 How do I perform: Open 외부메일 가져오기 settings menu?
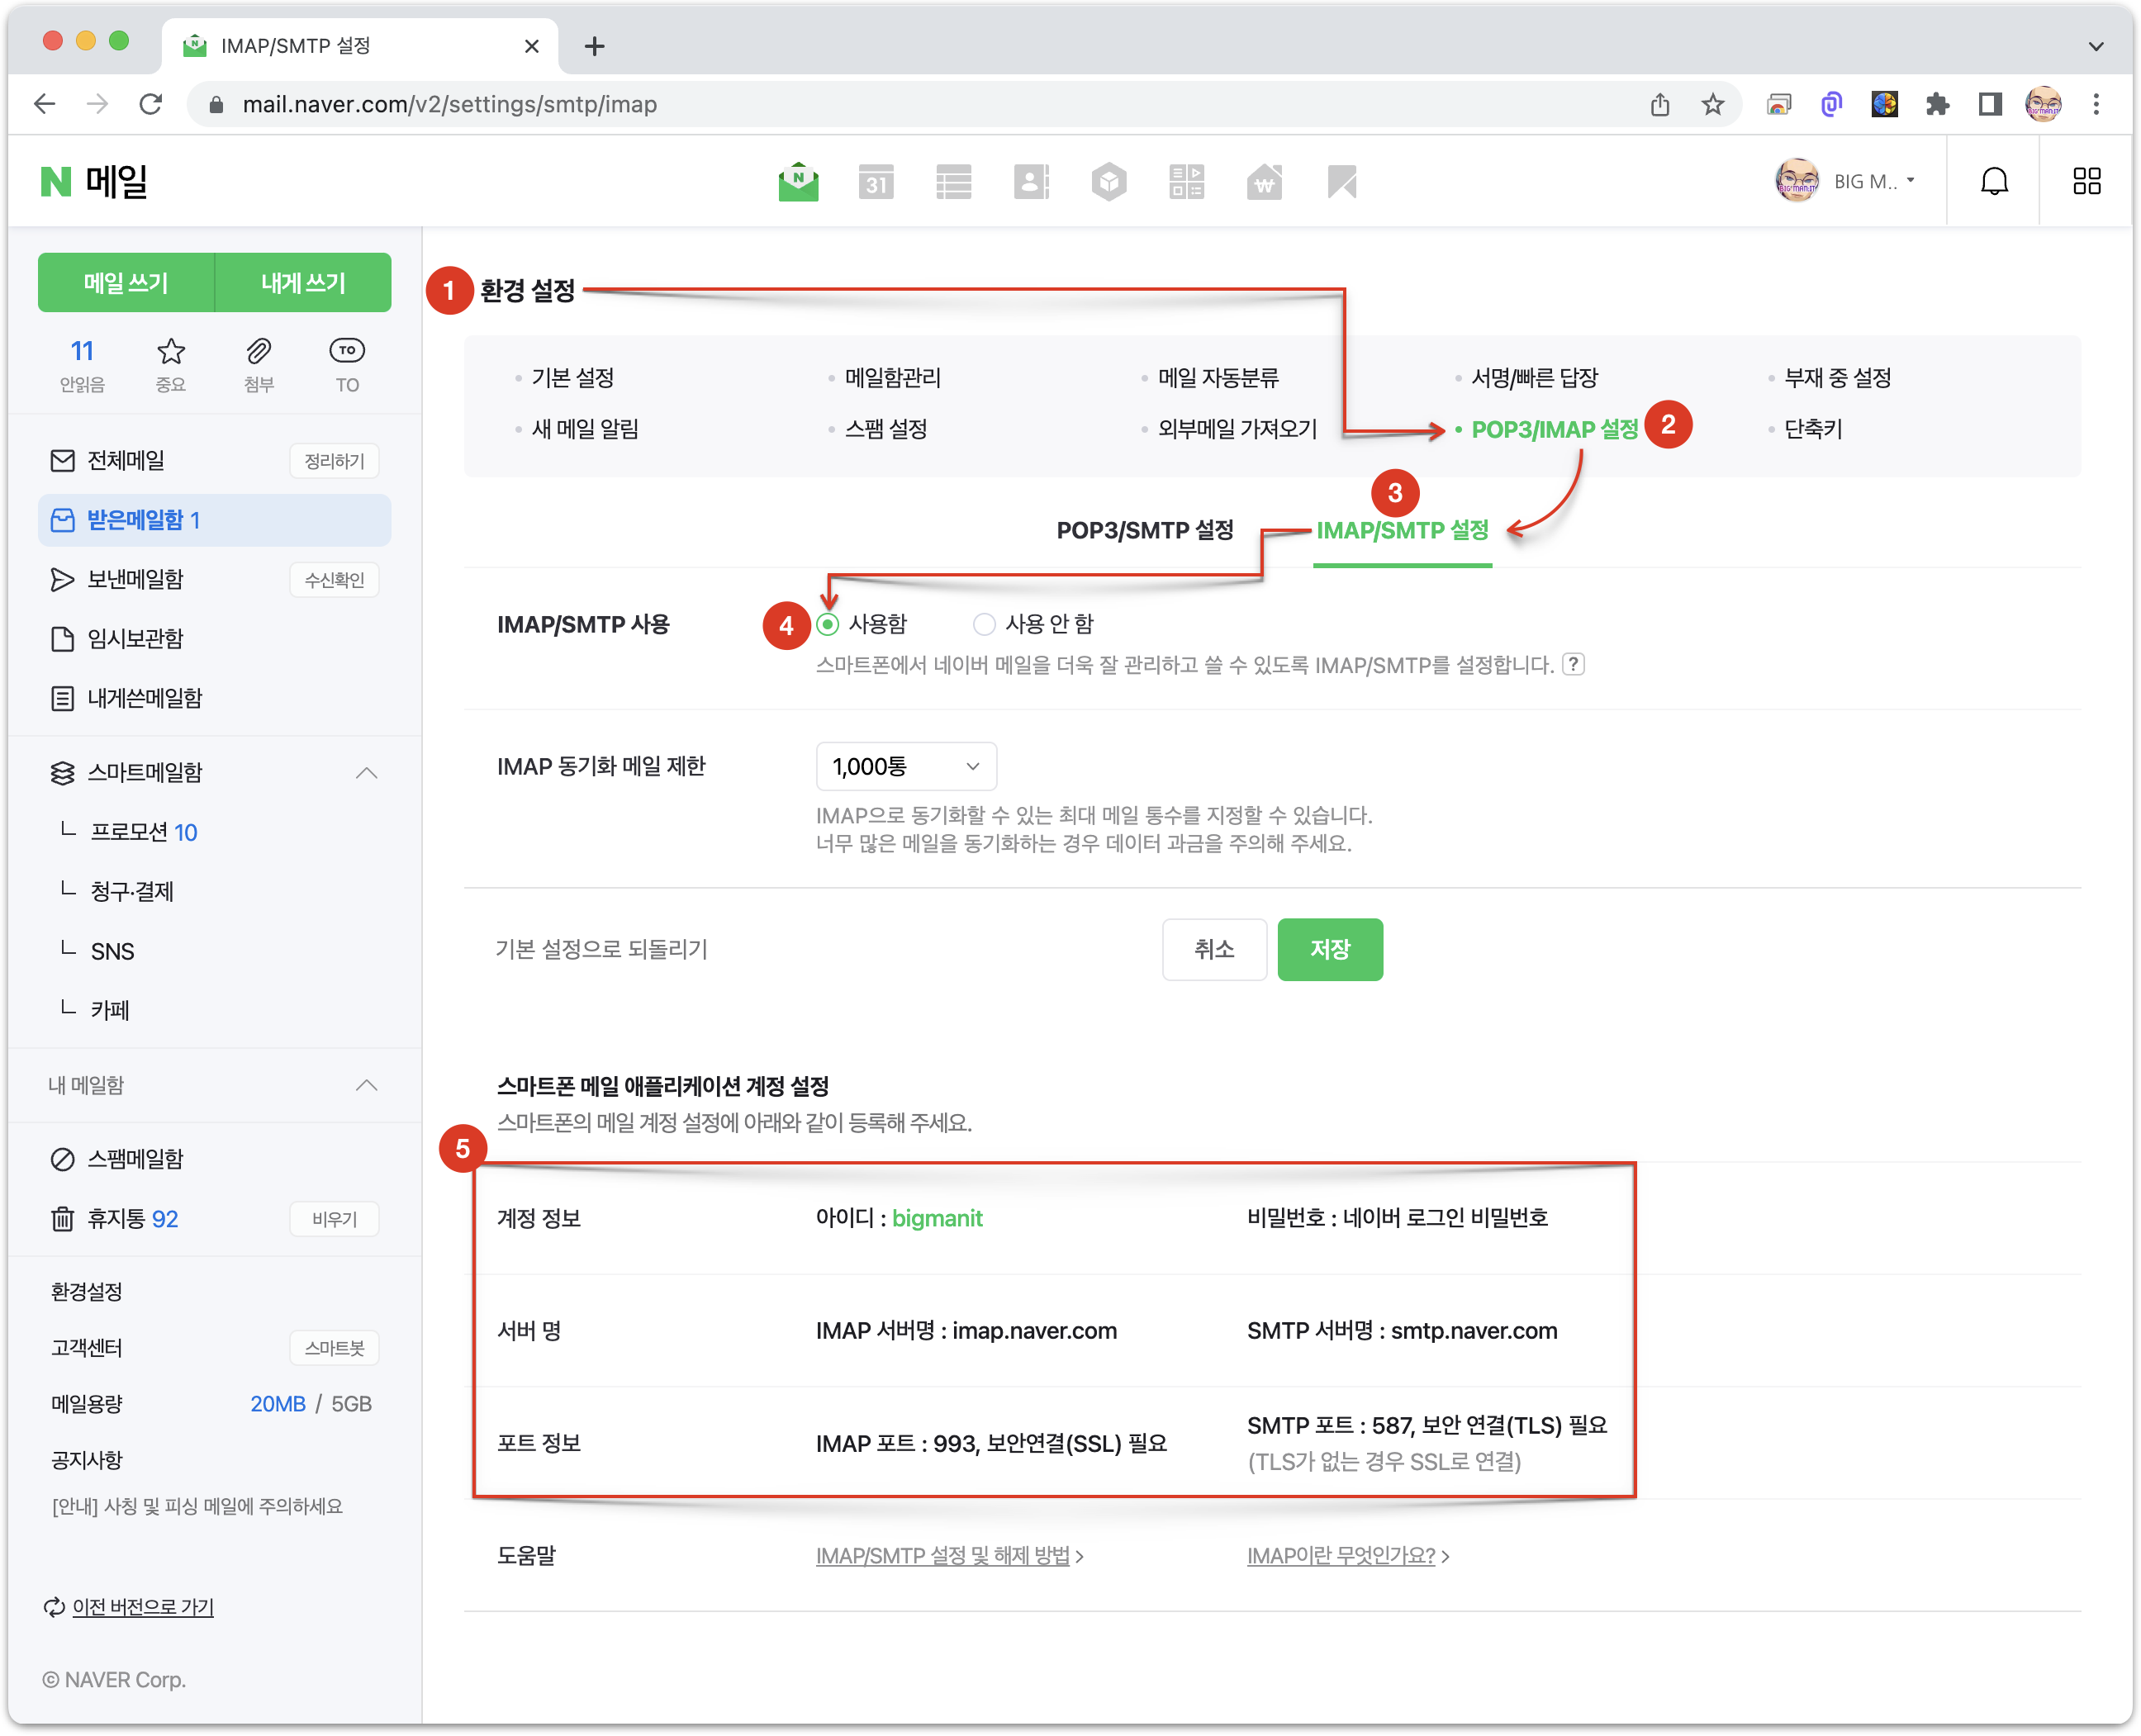tap(1237, 429)
